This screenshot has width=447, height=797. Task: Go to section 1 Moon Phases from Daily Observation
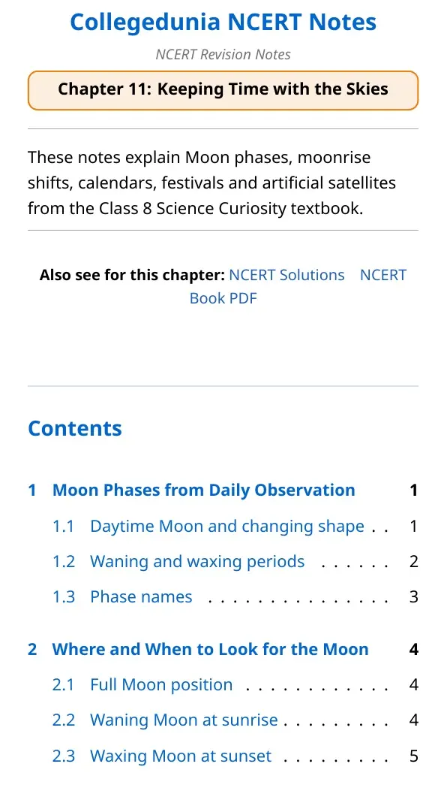(203, 490)
